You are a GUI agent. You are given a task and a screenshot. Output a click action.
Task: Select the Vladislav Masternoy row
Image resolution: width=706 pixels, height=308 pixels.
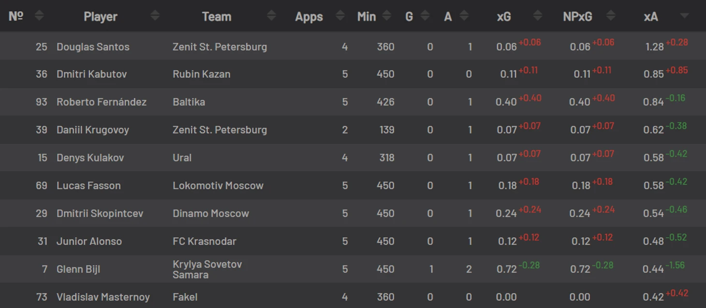pyautogui.click(x=353, y=296)
